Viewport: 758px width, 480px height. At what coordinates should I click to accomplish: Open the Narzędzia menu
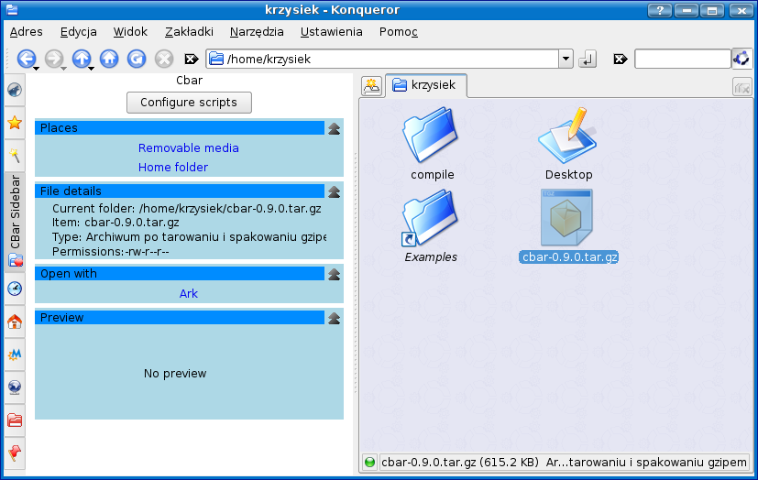click(x=257, y=31)
